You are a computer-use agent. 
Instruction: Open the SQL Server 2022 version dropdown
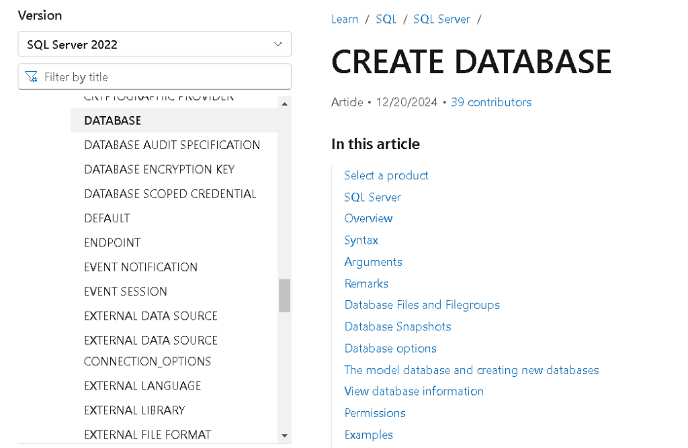pos(155,44)
